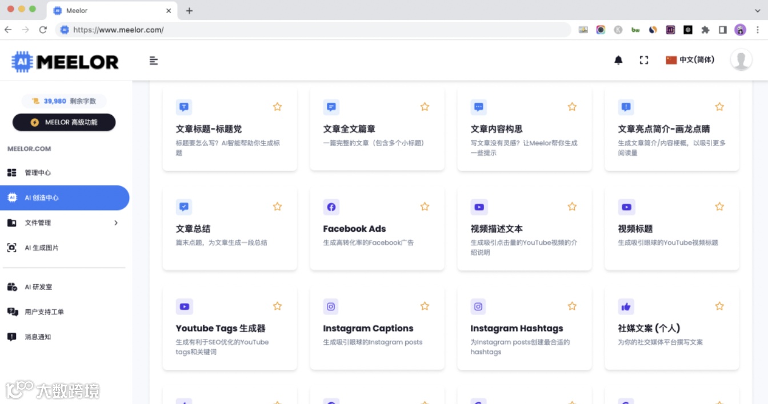The height and width of the screenshot is (404, 768).
Task: Click the 社媒文案 thumbs-up icon
Action: pos(626,306)
